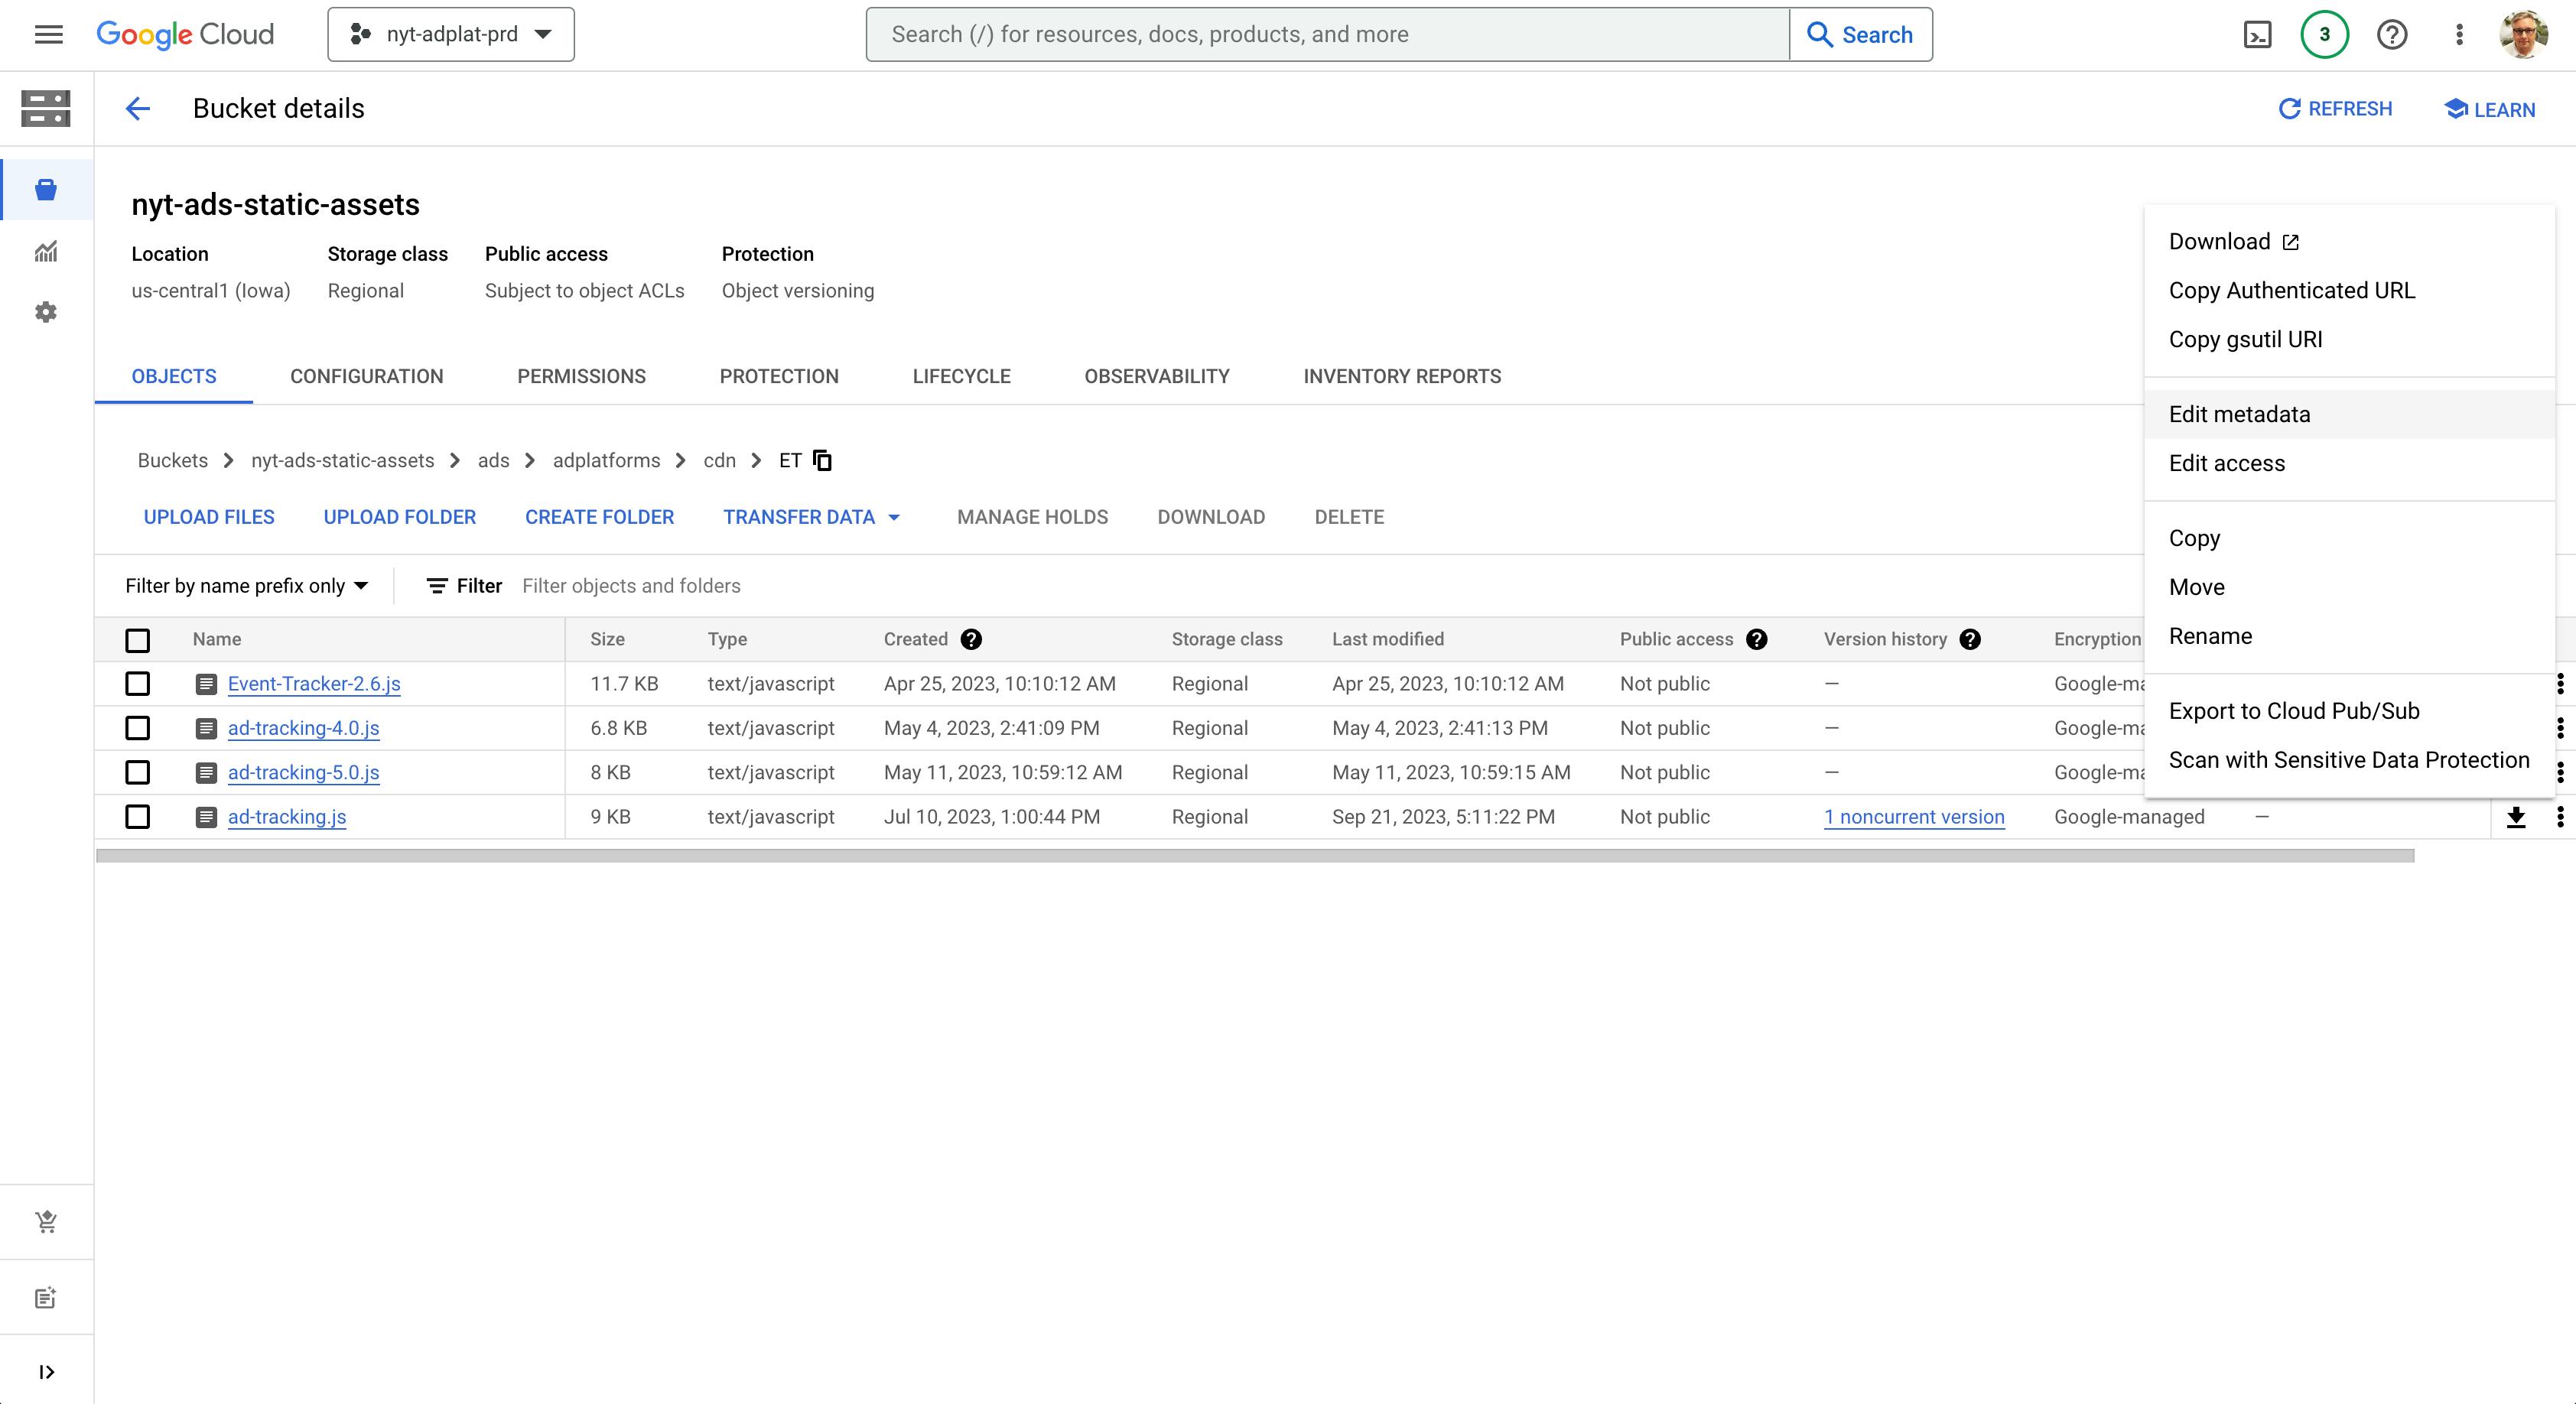Click file icon beside ad-tracking-4.0.js
The width and height of the screenshot is (2576, 1404).
click(x=206, y=728)
